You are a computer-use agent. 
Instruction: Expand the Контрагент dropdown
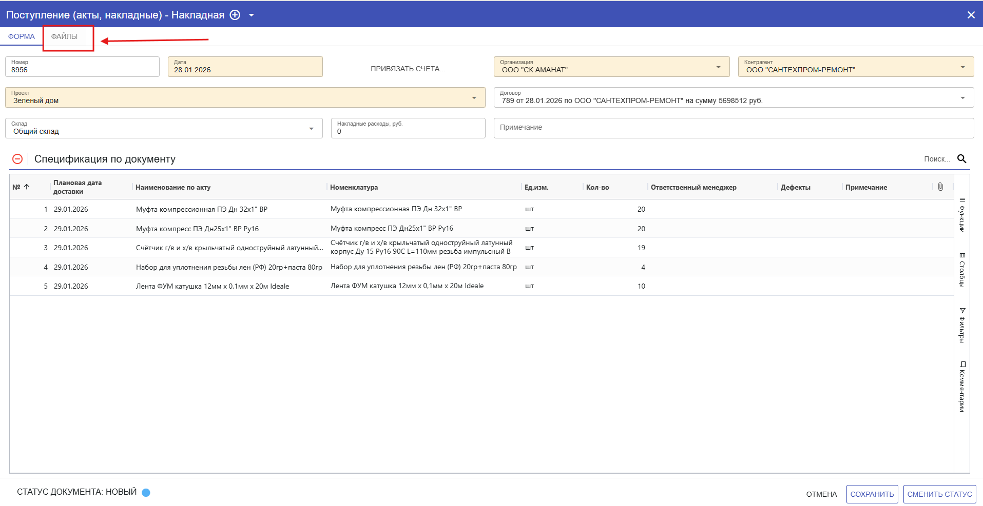(x=962, y=67)
